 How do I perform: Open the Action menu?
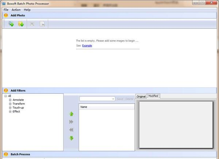(x=16, y=10)
